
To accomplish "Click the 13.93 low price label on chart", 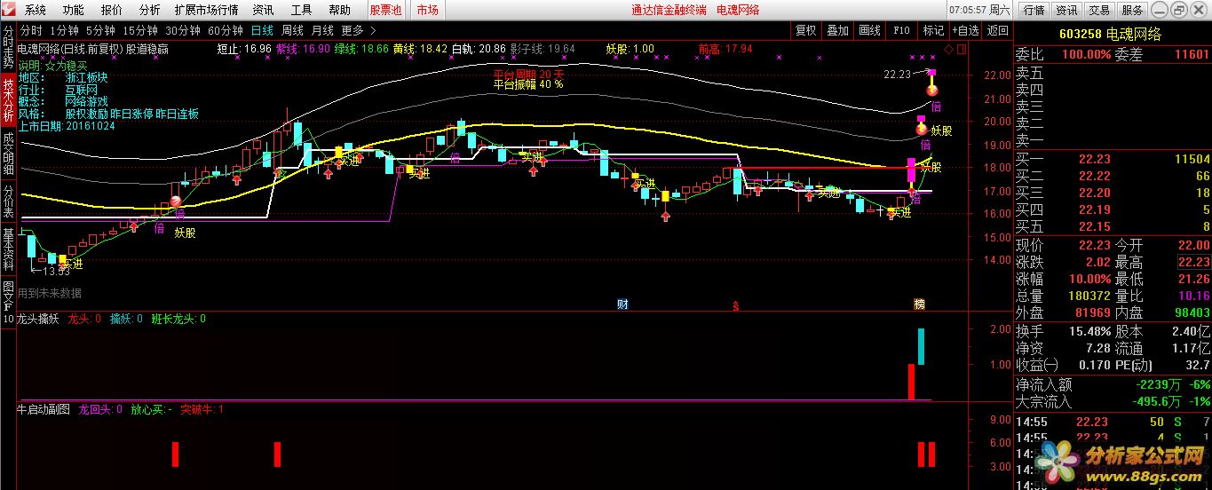I will (x=56, y=270).
